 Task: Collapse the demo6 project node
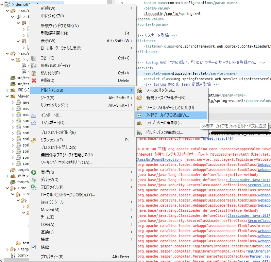coord(2,4)
